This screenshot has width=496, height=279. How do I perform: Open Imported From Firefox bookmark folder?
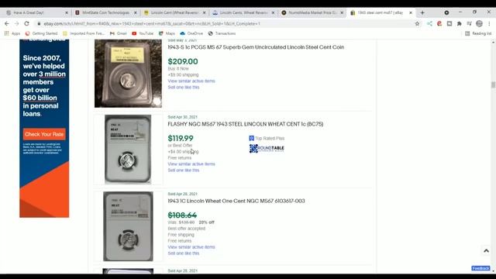pyautogui.click(x=84, y=33)
